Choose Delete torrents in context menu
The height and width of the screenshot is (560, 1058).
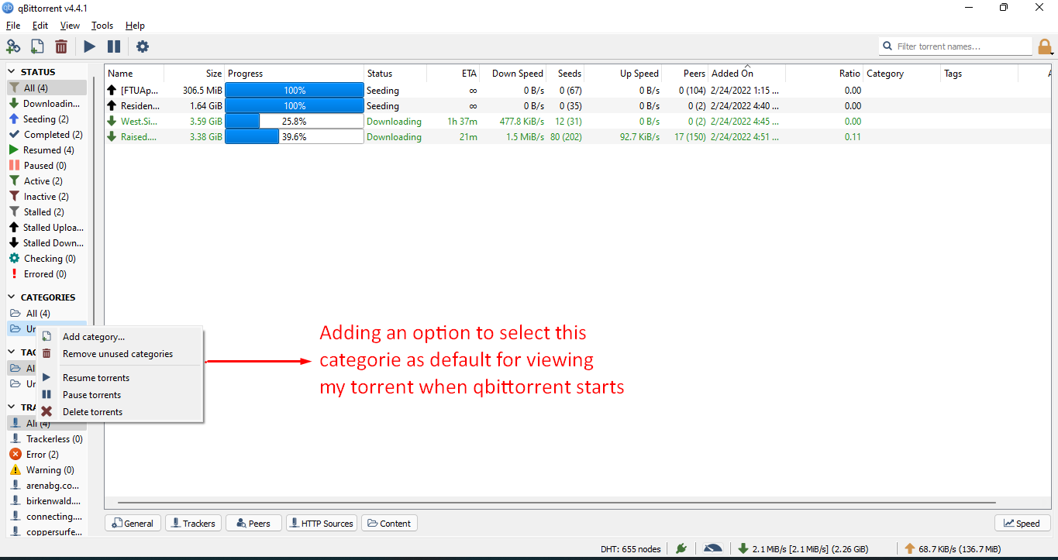click(x=120, y=412)
